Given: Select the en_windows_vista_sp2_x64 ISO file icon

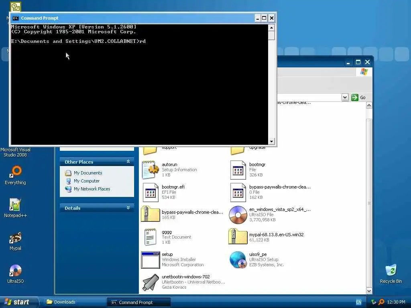Looking at the screenshot, I should point(238,215).
